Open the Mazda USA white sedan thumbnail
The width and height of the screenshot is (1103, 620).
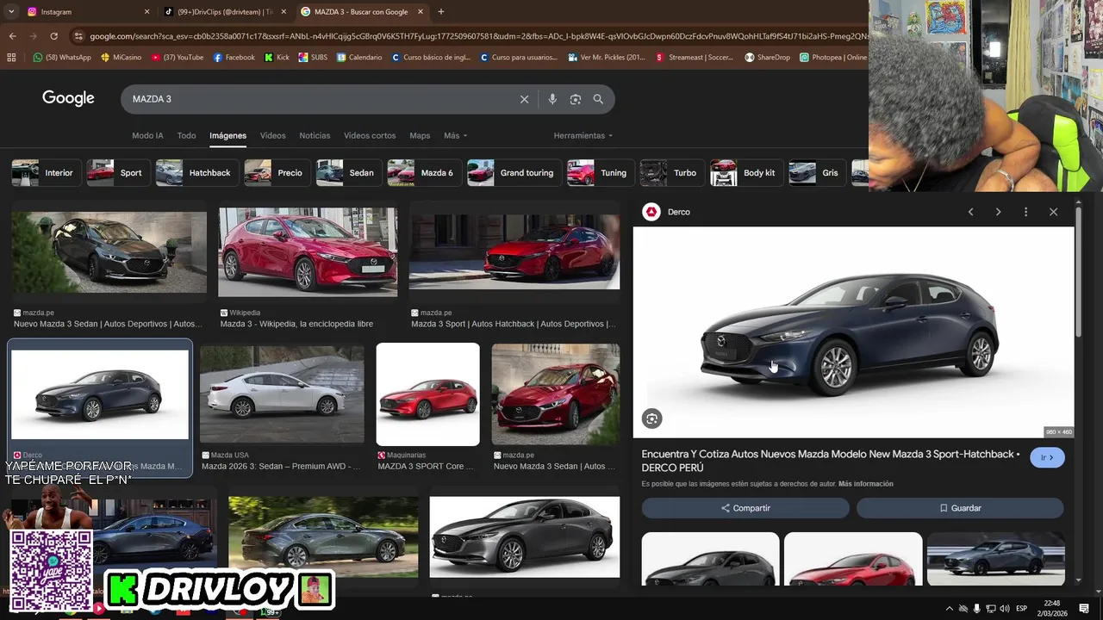[x=282, y=394]
